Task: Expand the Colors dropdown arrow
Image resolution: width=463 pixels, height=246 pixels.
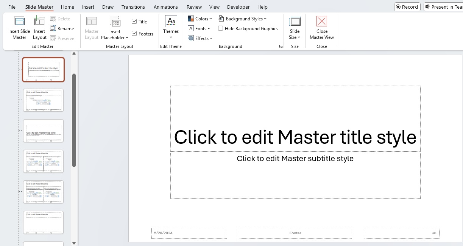Action: pos(211,19)
